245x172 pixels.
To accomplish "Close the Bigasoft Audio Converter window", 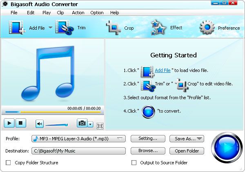I will (x=233, y=3).
